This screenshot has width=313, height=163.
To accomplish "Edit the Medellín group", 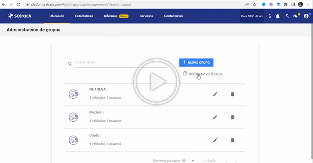I will point(215,117).
